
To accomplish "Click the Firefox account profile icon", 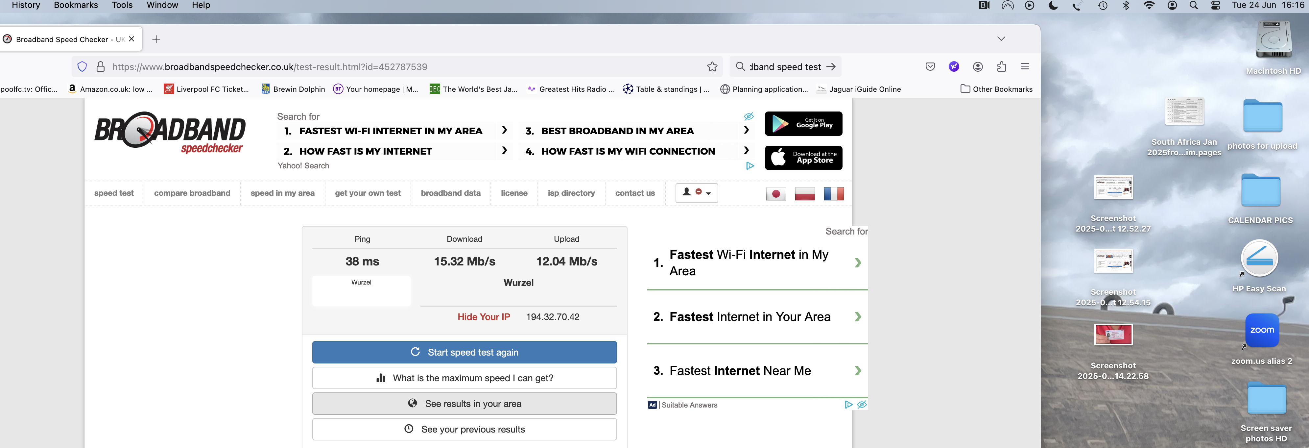I will click(x=977, y=67).
